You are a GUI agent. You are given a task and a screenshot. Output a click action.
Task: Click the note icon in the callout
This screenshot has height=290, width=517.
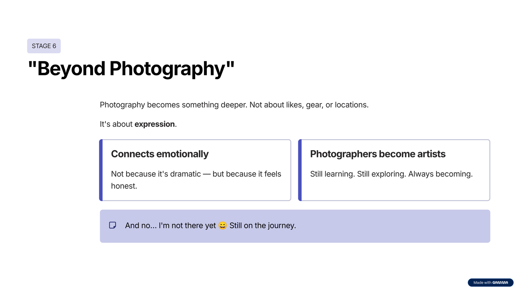click(x=112, y=225)
